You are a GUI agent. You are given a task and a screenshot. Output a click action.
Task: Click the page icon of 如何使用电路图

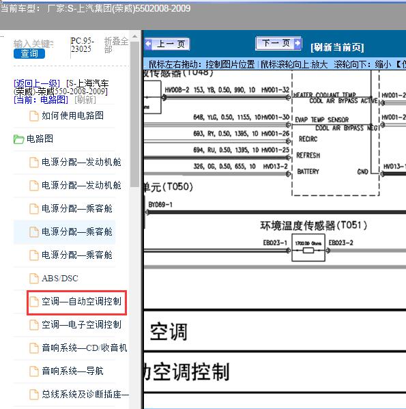(34, 116)
